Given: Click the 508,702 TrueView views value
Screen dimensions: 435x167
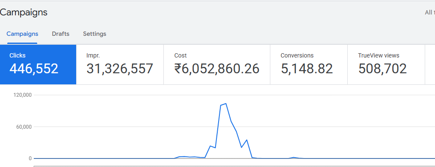Looking at the screenshot, I should pyautogui.click(x=382, y=69).
